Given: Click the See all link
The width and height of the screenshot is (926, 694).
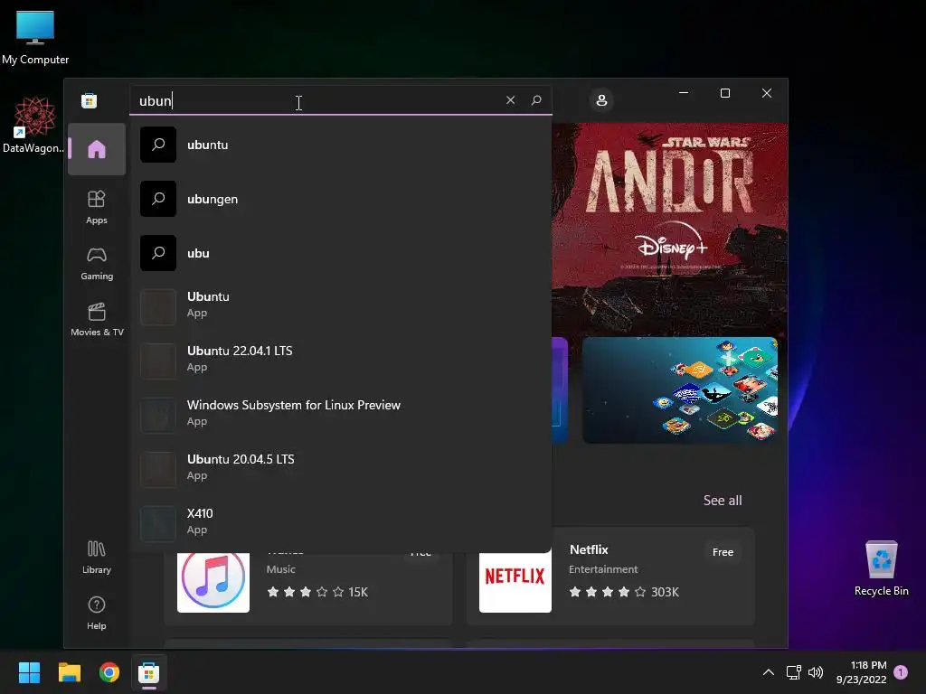Looking at the screenshot, I should tap(723, 501).
